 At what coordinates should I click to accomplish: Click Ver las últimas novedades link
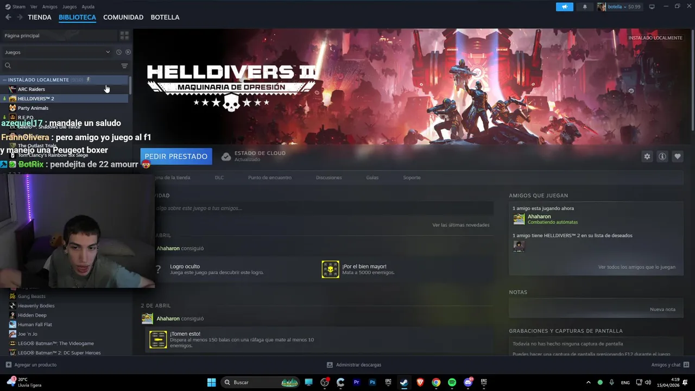(461, 225)
